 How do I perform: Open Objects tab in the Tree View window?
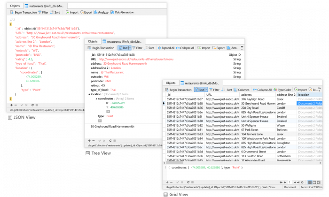point(93,41)
